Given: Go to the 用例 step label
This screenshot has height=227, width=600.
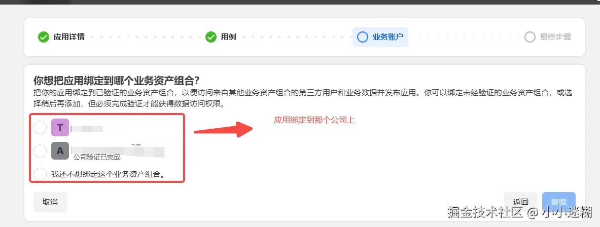Looking at the screenshot, I should coord(228,37).
